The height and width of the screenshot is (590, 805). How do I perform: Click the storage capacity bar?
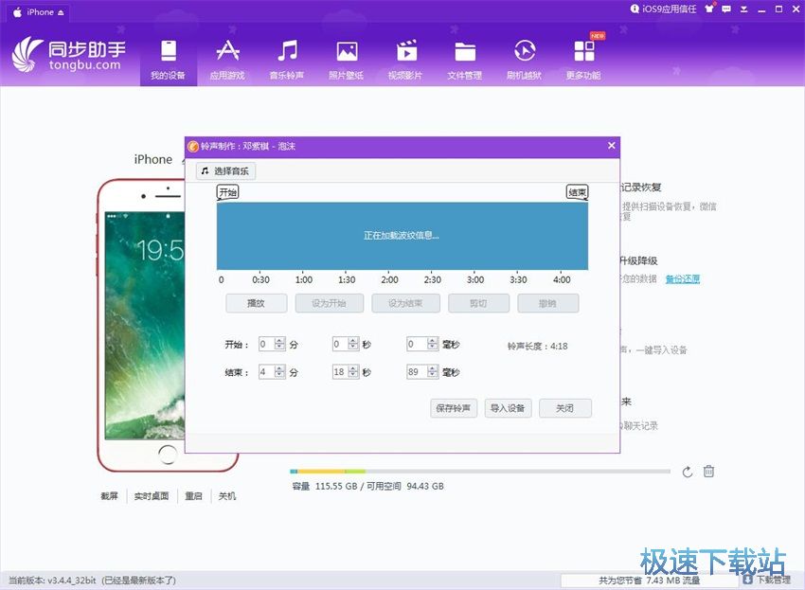pyautogui.click(x=480, y=472)
